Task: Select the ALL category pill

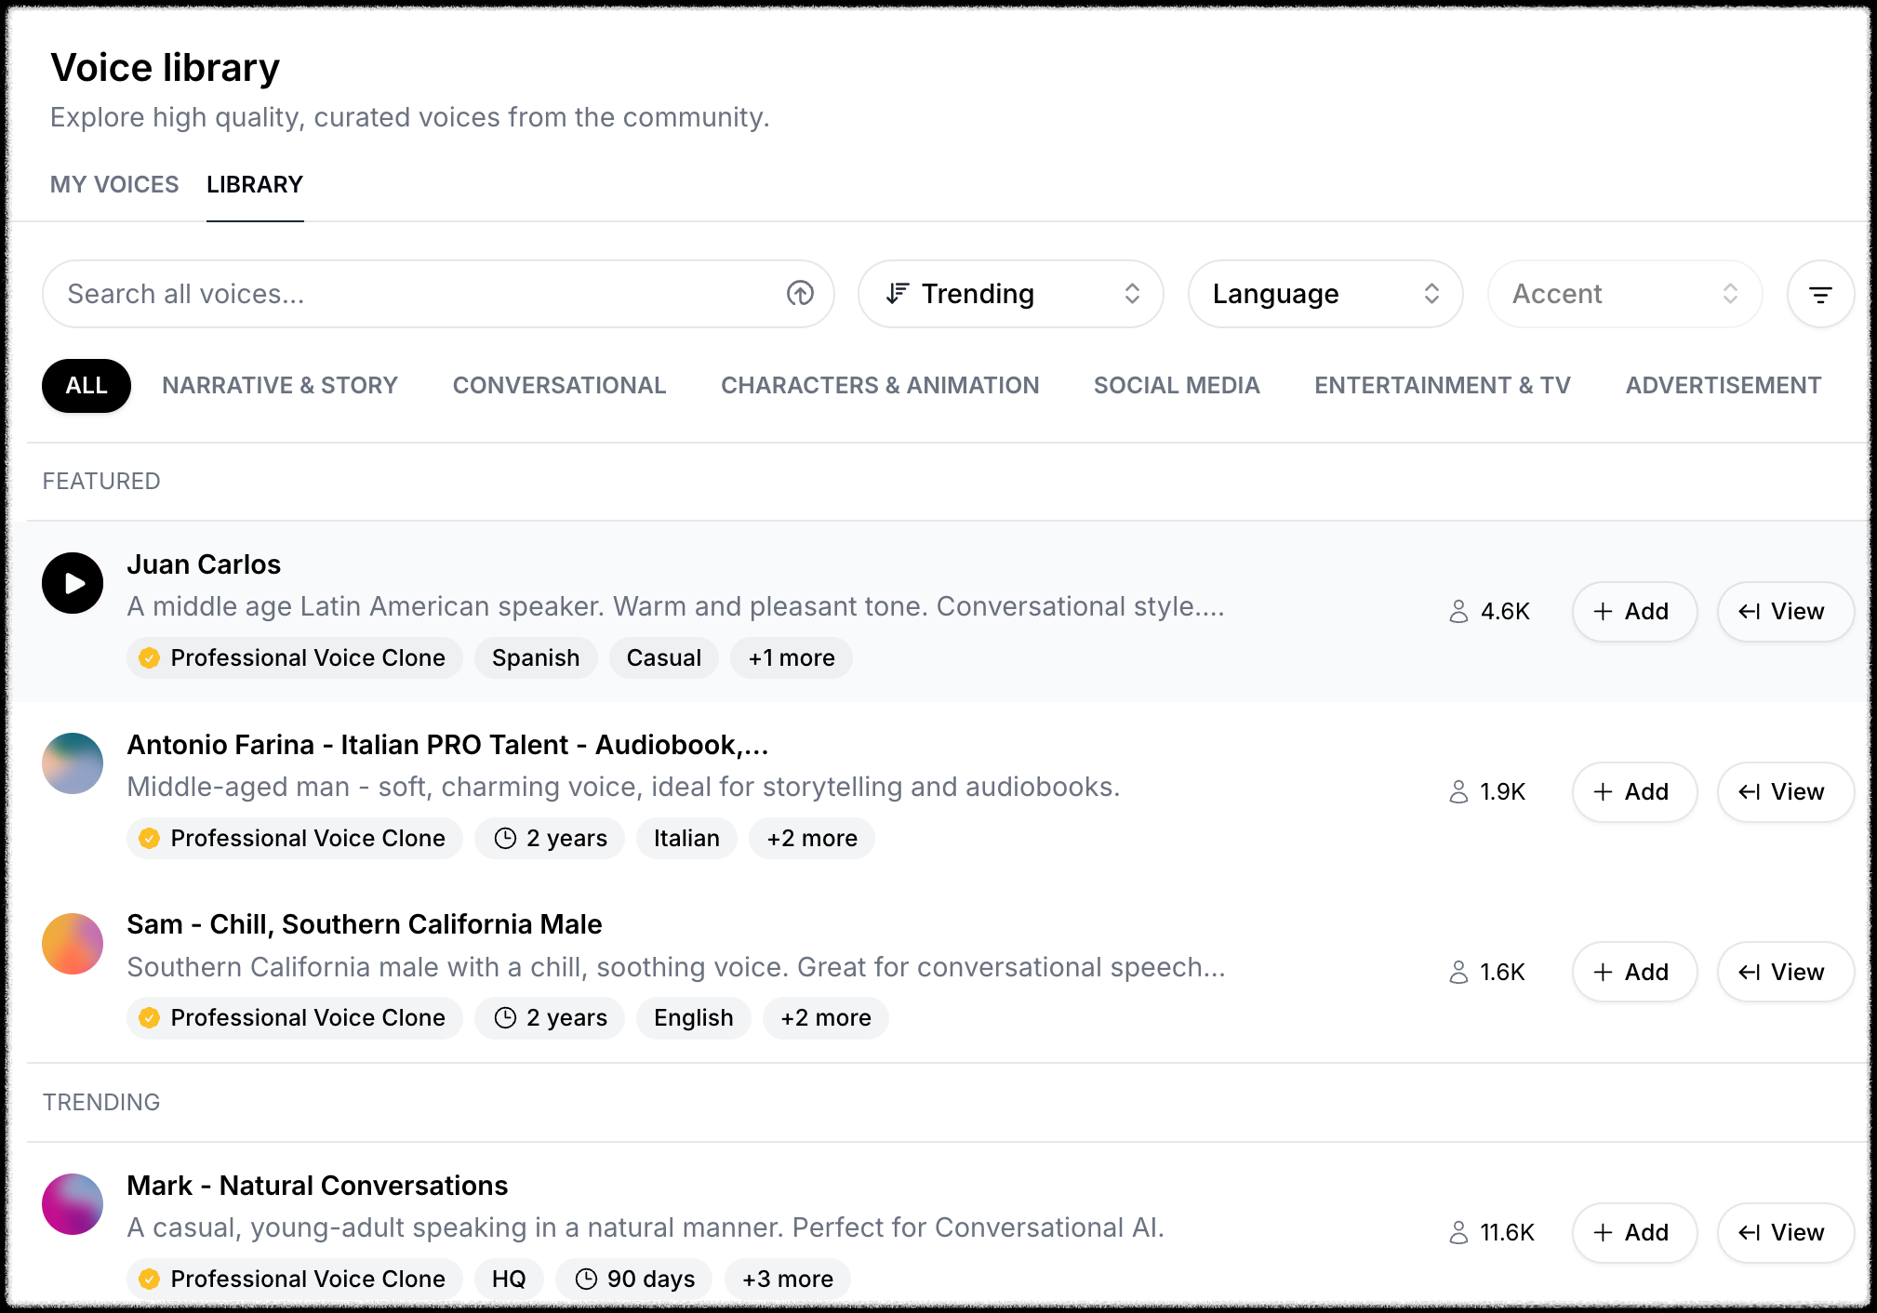Action: click(x=87, y=385)
